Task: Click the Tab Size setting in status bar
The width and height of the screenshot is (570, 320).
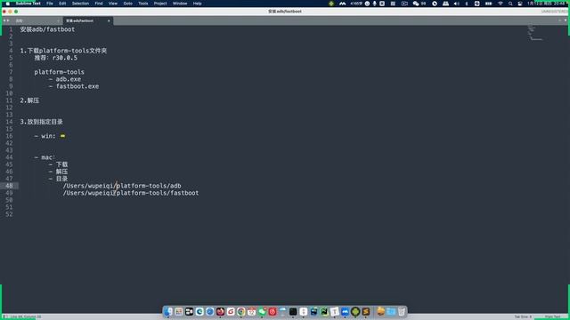Action: tap(523, 316)
